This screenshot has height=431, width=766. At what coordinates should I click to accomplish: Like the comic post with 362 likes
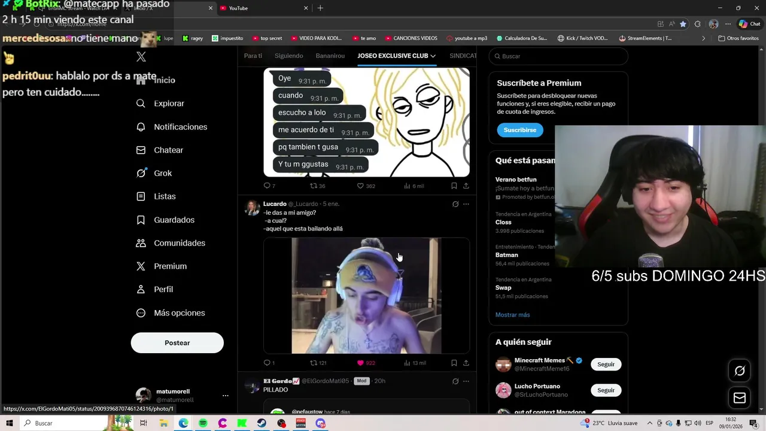click(366, 186)
